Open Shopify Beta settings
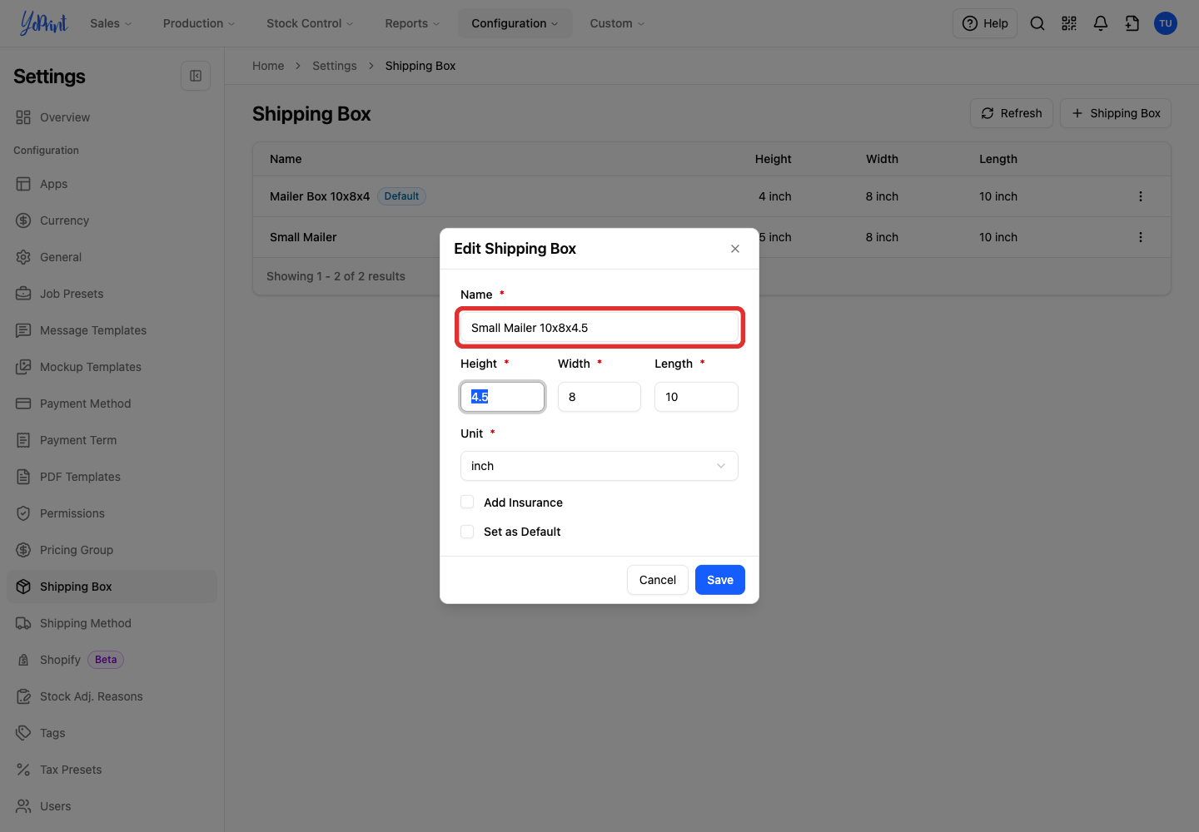 (112, 660)
